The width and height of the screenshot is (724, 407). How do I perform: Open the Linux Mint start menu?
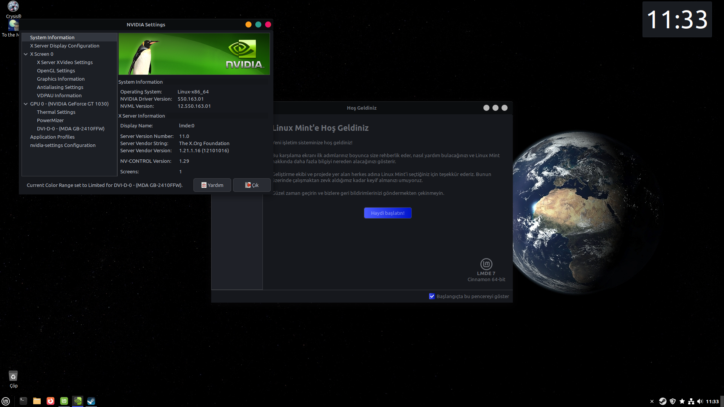[6, 401]
